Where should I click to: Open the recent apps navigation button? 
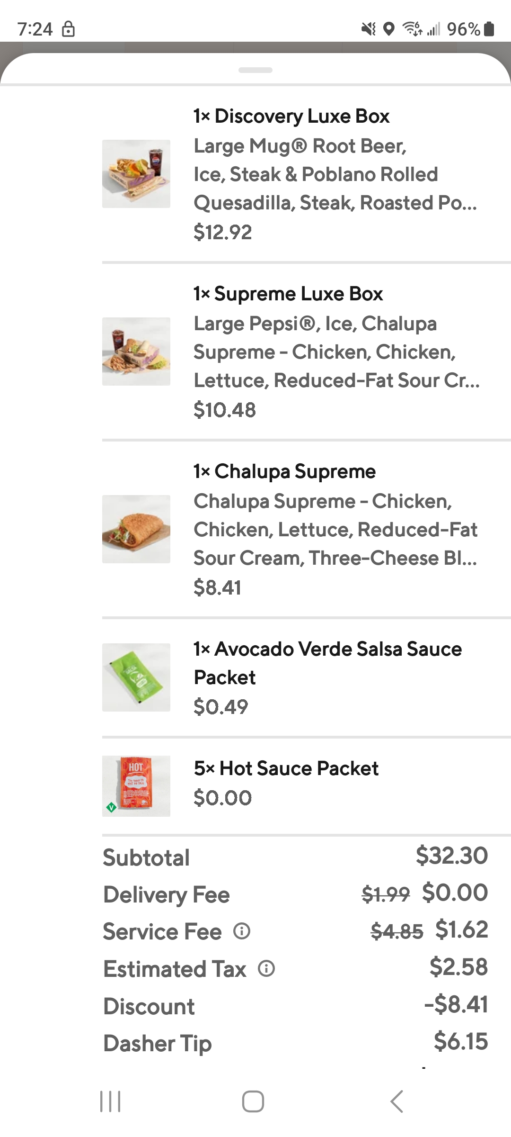pos(111,1101)
